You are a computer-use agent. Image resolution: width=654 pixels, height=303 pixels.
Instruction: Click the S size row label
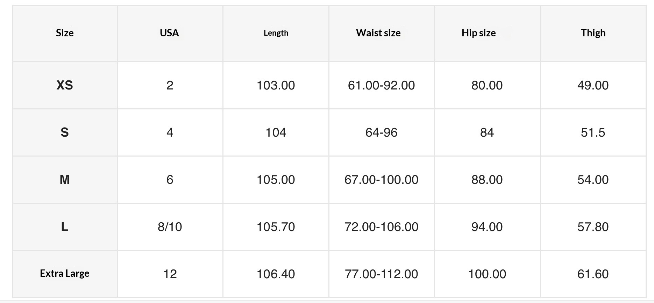[x=65, y=132]
